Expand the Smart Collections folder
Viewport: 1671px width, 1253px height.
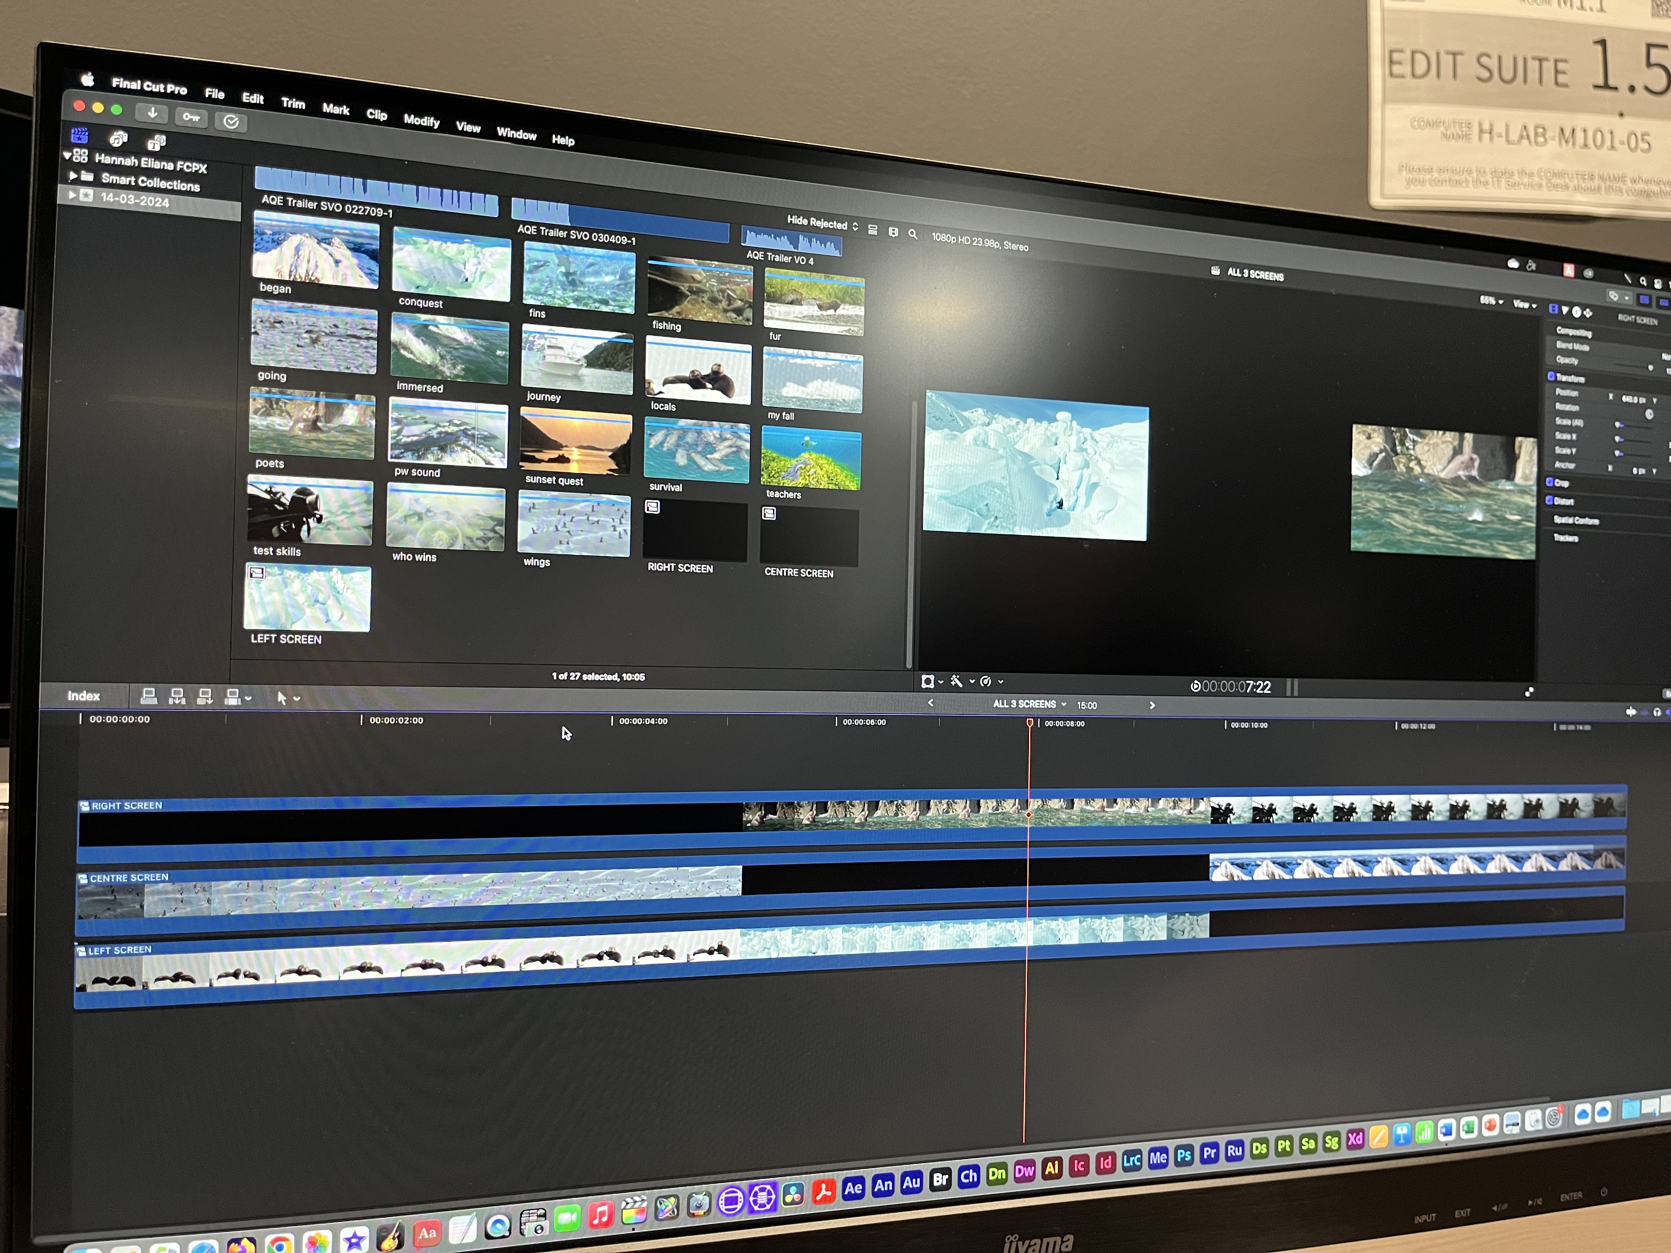(x=73, y=176)
